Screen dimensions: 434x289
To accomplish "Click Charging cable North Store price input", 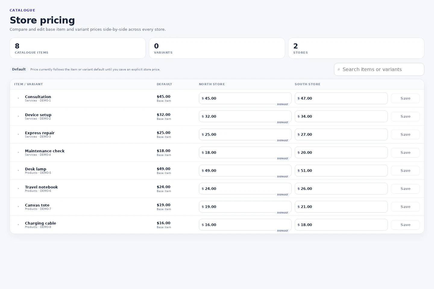I will click(245, 225).
